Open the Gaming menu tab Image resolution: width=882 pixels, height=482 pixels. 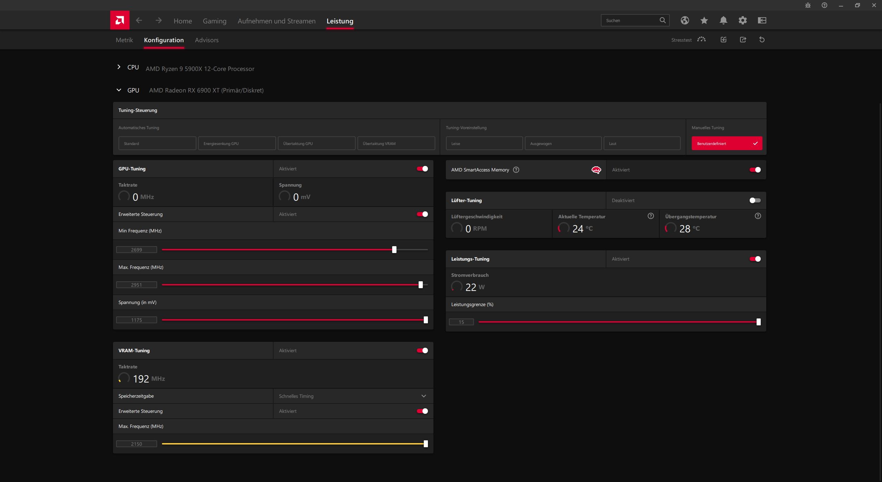[214, 21]
